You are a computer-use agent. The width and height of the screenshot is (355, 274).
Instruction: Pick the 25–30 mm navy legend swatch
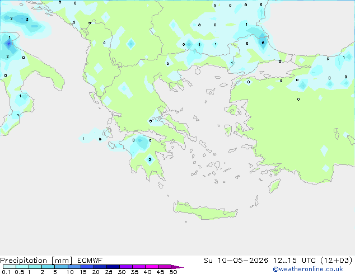113,267
